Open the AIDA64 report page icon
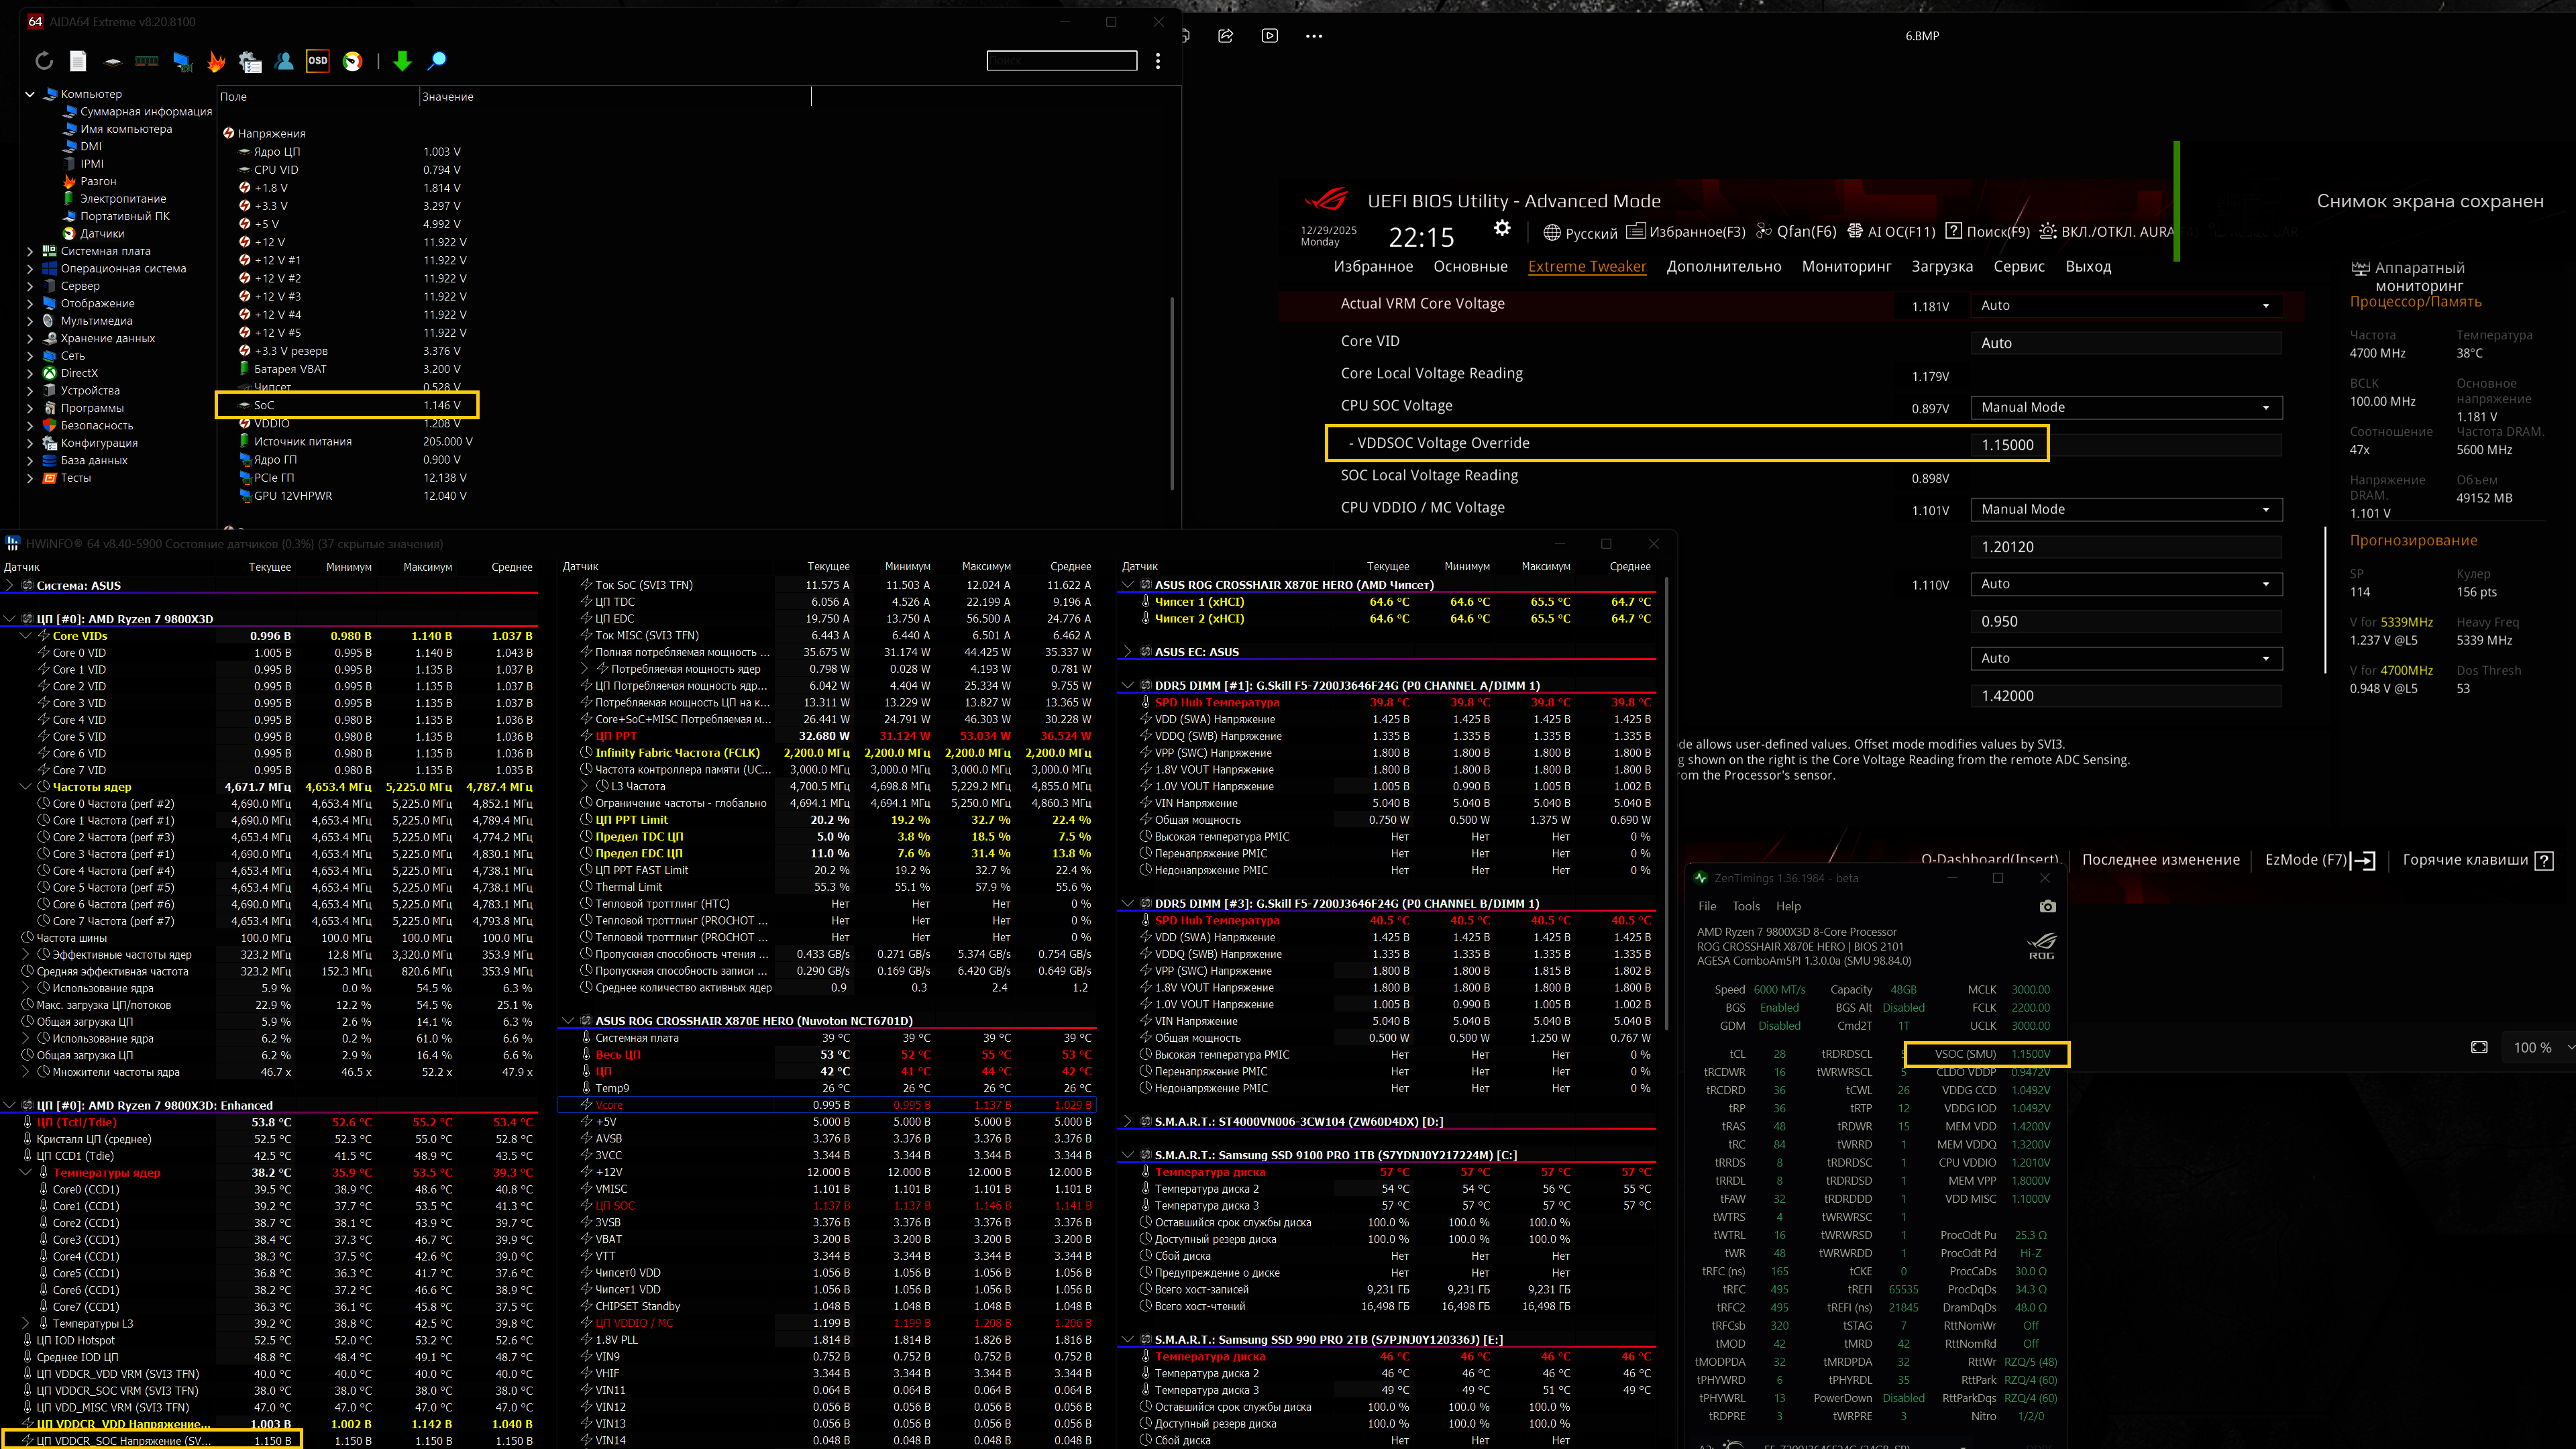 click(x=78, y=61)
